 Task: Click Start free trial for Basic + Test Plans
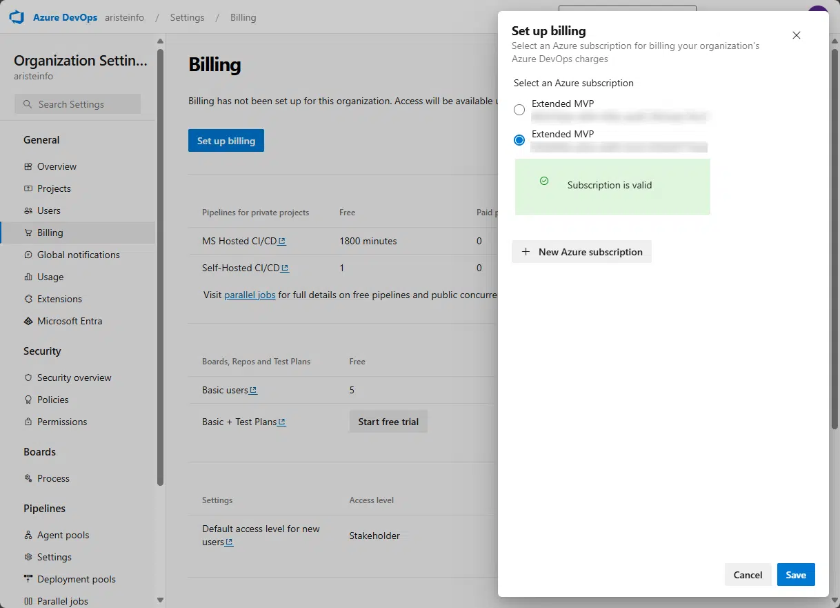click(388, 421)
